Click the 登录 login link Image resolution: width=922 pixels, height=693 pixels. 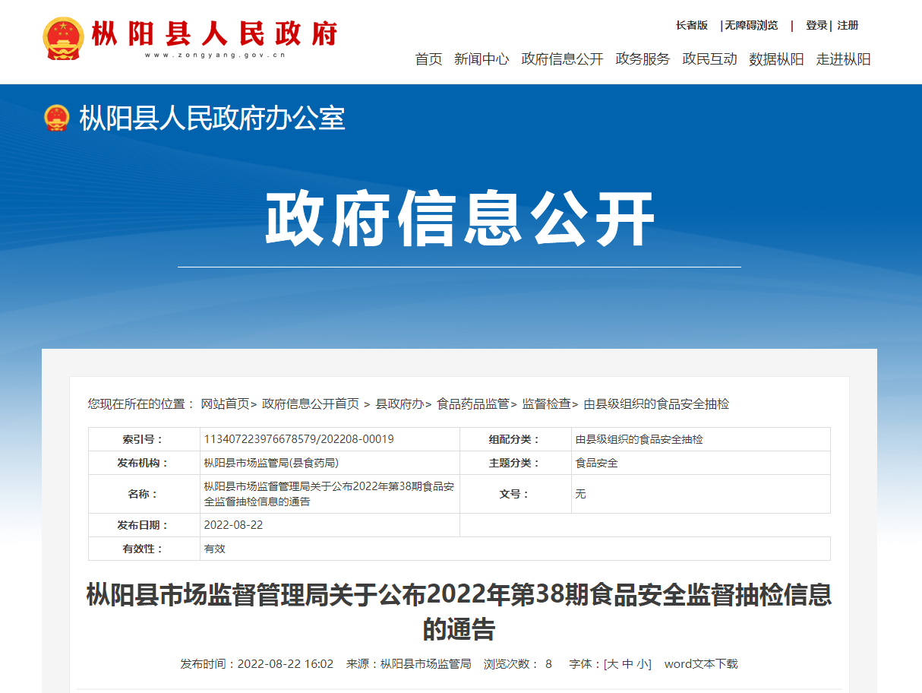[x=816, y=25]
